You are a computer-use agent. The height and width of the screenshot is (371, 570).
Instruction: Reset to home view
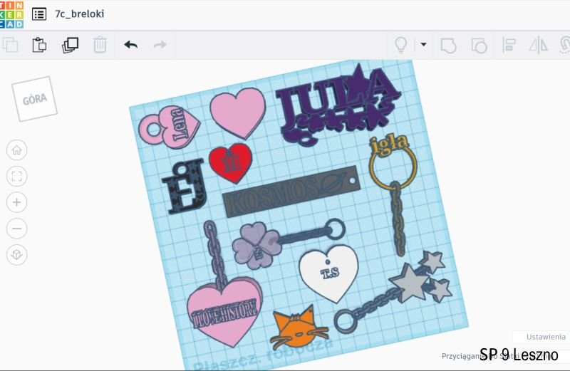17,150
